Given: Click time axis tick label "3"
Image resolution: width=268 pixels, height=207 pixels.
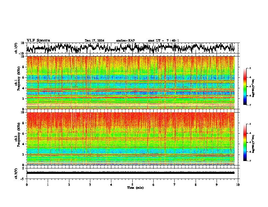Looking at the screenshot, I should (x=90, y=185).
